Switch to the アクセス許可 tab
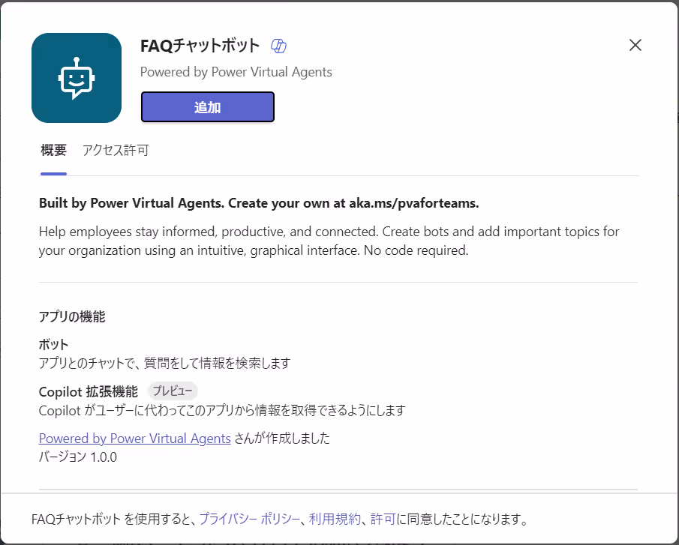 (116, 150)
